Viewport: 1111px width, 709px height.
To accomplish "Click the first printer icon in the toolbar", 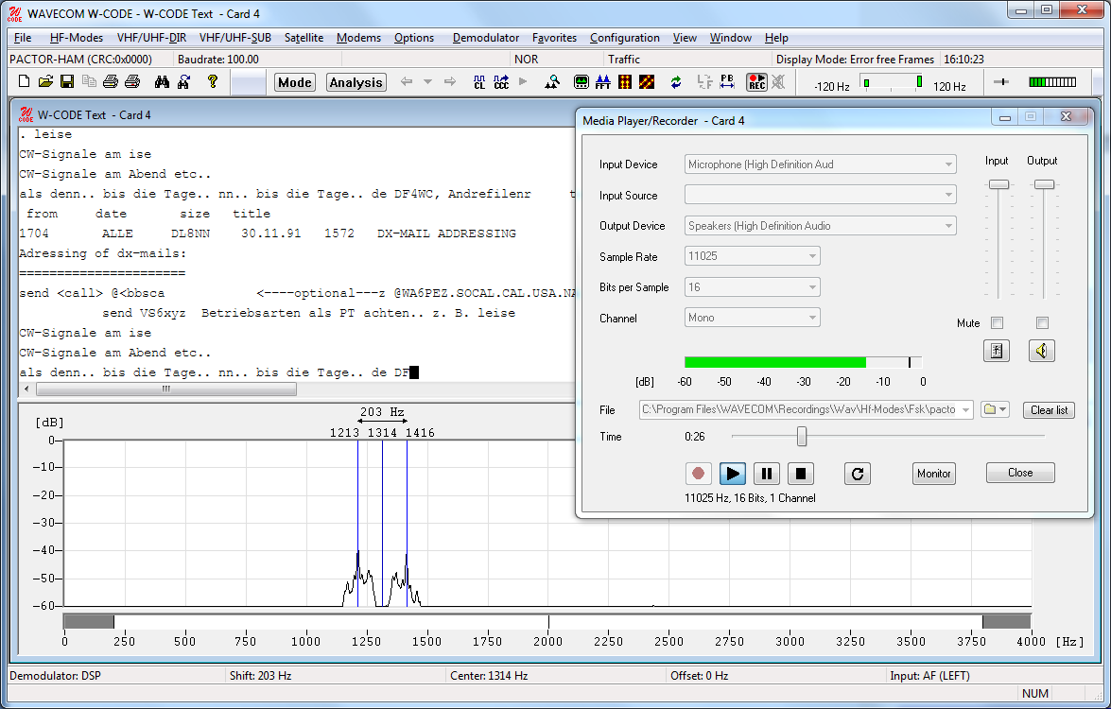I will click(111, 82).
